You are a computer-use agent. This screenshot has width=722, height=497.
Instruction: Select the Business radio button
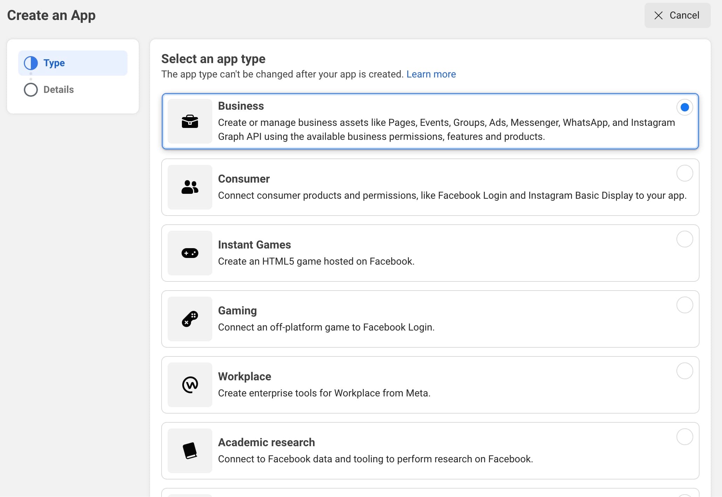684,107
